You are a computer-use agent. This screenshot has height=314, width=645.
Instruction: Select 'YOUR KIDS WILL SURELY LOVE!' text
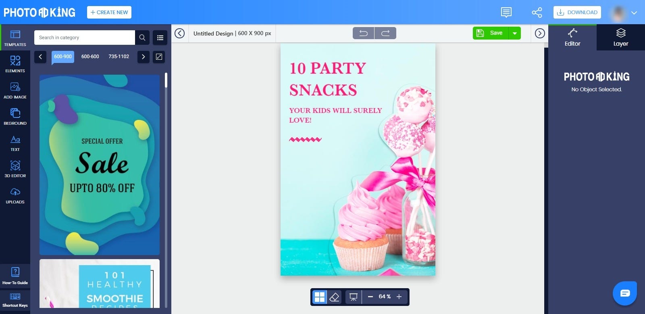(x=335, y=115)
